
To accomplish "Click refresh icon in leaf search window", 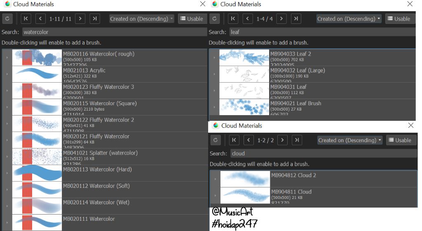I will point(214,19).
